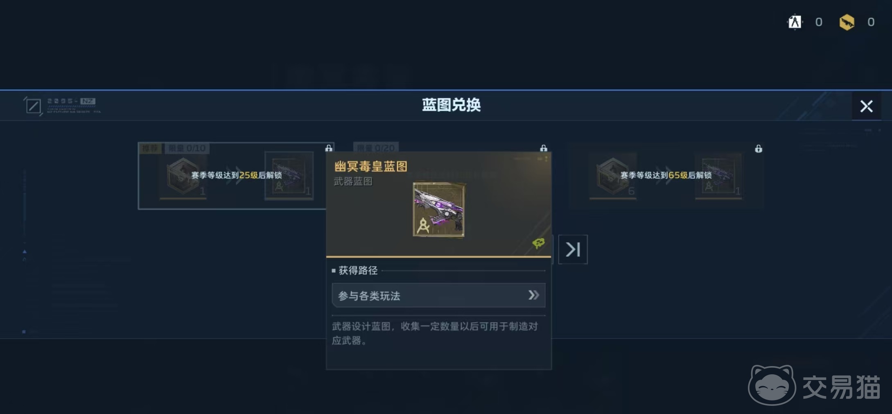The width and height of the screenshot is (892, 414).
Task: Click the lock icon on the level 25 card
Action: pos(329,148)
